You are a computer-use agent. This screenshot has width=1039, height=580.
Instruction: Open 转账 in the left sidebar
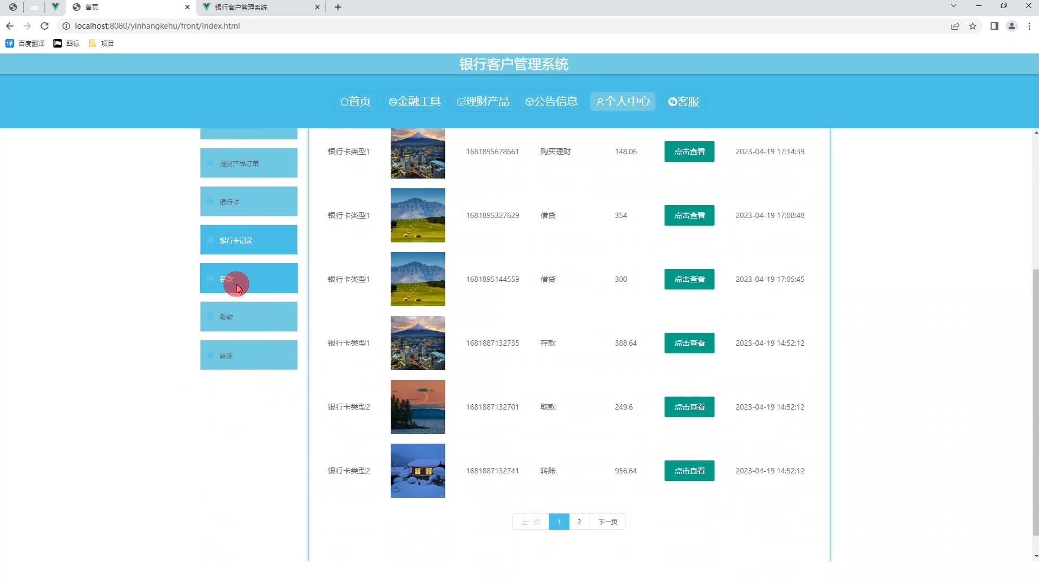click(x=248, y=355)
